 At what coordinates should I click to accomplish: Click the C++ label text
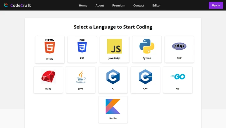(145, 89)
